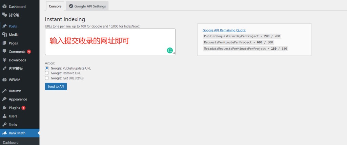Open the Dashboard menu item
The height and width of the screenshot is (145, 347).
point(20,7)
